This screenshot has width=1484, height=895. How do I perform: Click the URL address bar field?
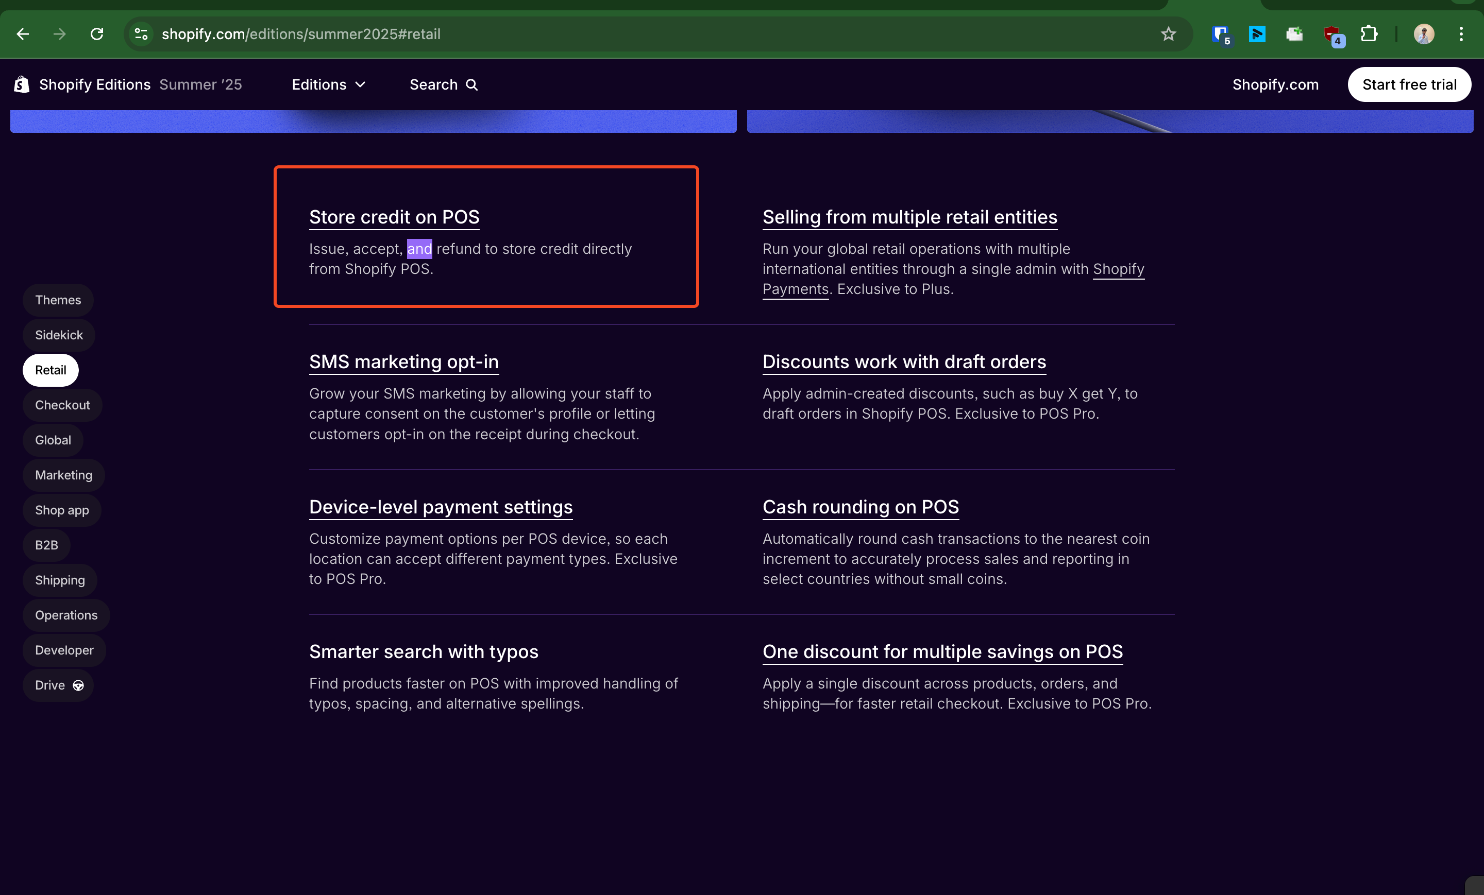point(602,35)
